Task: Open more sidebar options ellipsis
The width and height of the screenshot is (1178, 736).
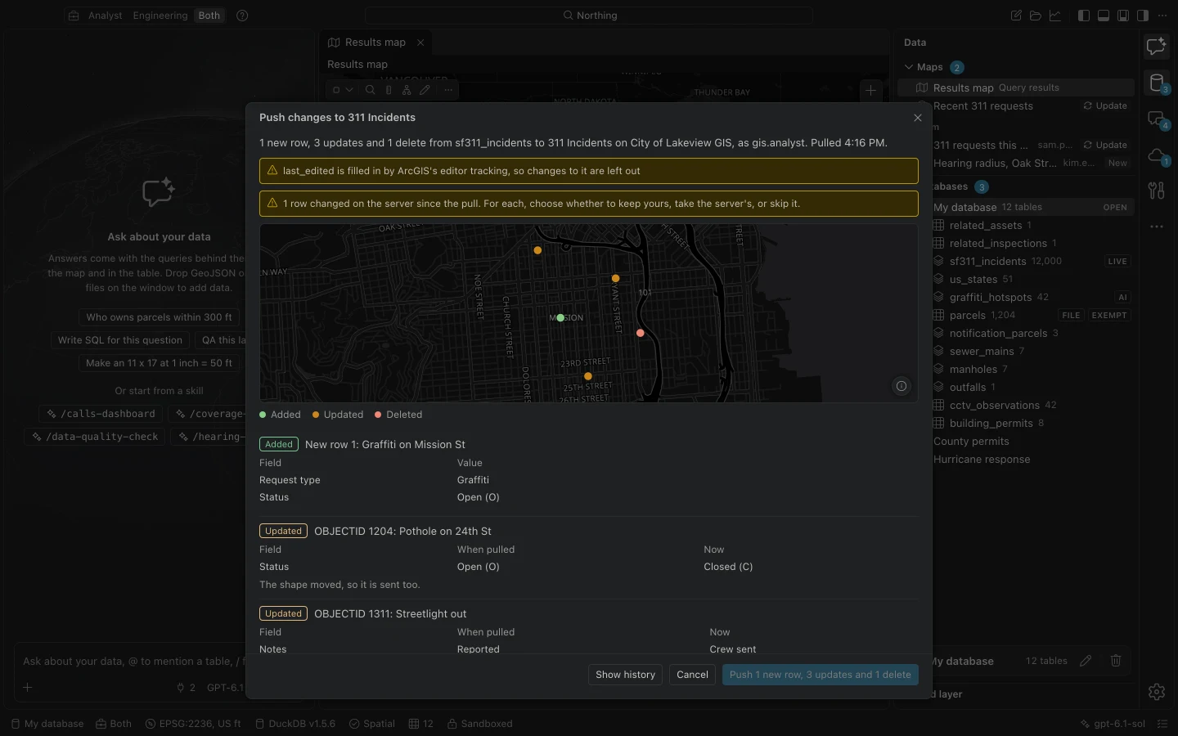Action: pos(1157,227)
